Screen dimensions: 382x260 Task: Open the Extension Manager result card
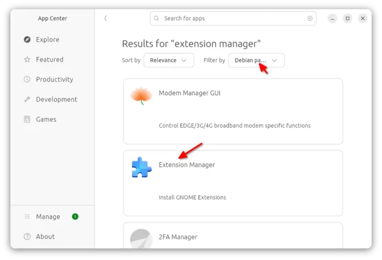(x=233, y=183)
